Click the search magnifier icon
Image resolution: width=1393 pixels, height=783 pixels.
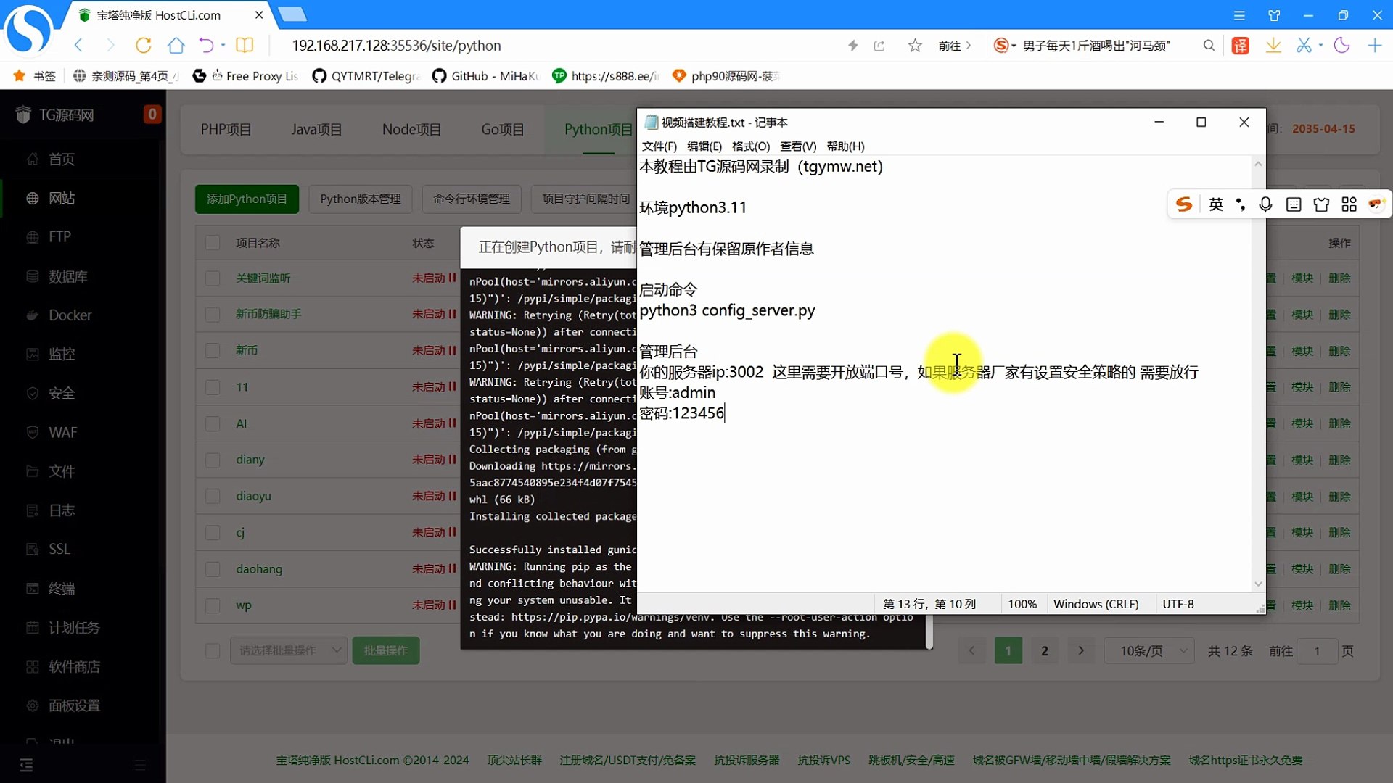(1209, 46)
